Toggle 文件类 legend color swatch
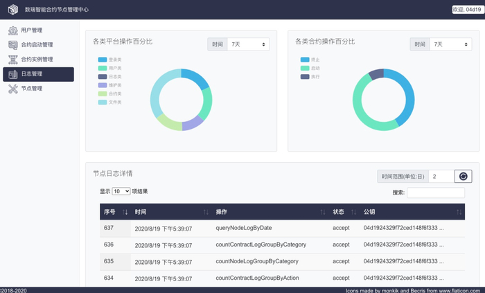Image resolution: width=485 pixels, height=293 pixels. 103,102
